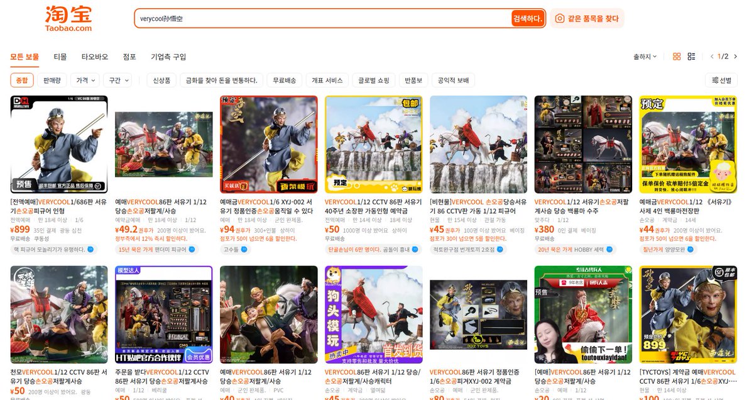This screenshot has height=400, width=754.
Task: Switch to the 티몰 tab
Action: [60, 56]
